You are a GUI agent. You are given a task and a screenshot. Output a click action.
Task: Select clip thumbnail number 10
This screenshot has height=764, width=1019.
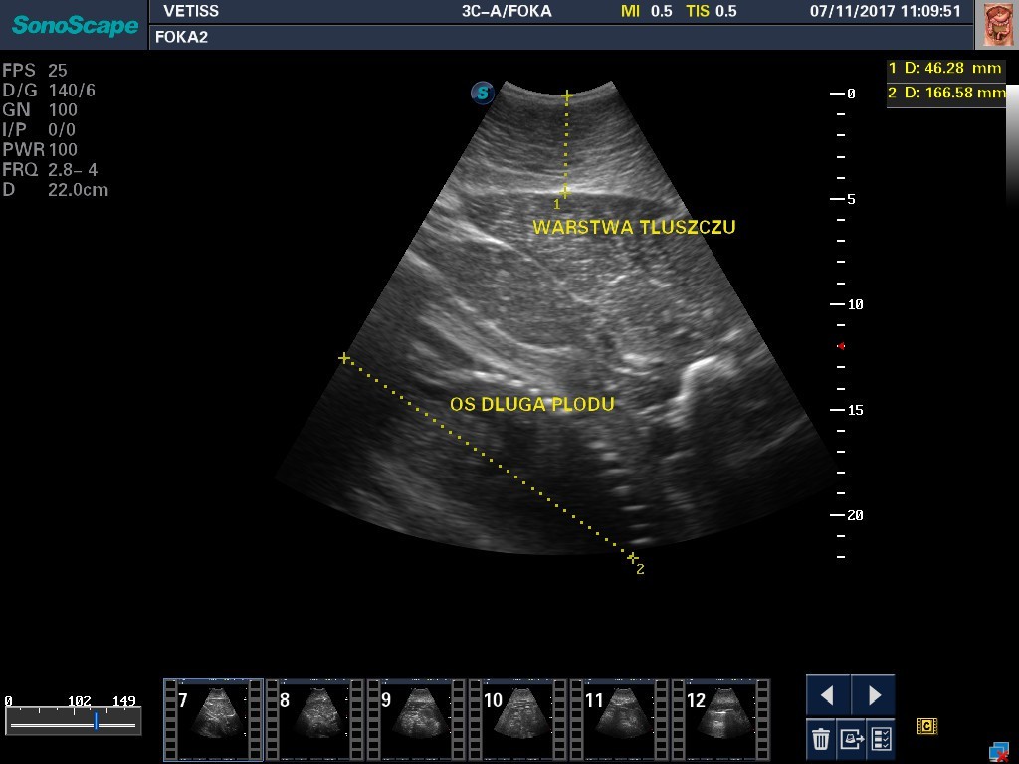click(x=517, y=708)
